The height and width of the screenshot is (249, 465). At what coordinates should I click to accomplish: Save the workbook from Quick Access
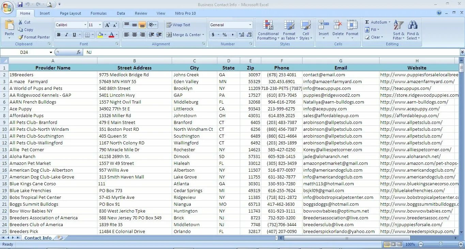pyautogui.click(x=20, y=4)
